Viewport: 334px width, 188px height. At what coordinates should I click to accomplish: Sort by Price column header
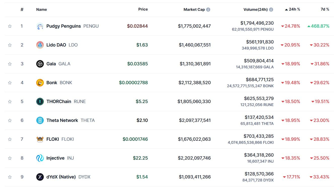click(143, 9)
